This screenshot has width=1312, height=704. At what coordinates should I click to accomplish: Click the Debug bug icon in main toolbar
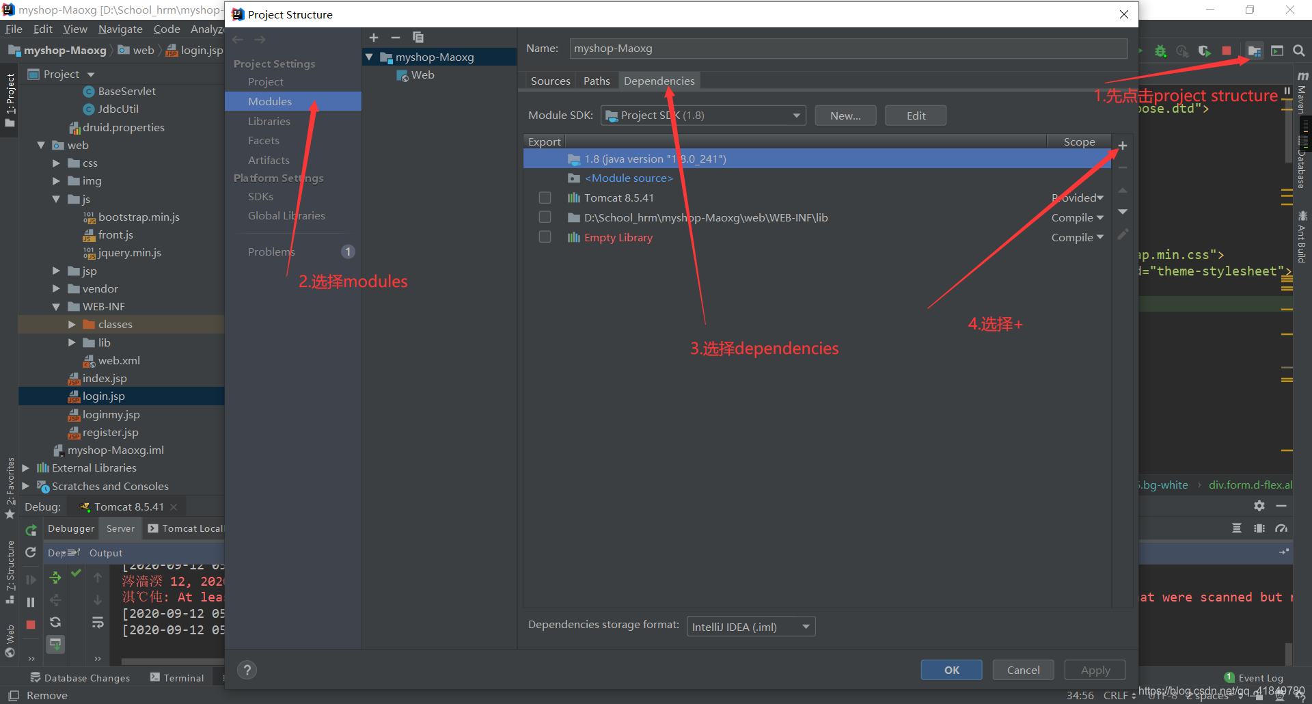point(1160,51)
